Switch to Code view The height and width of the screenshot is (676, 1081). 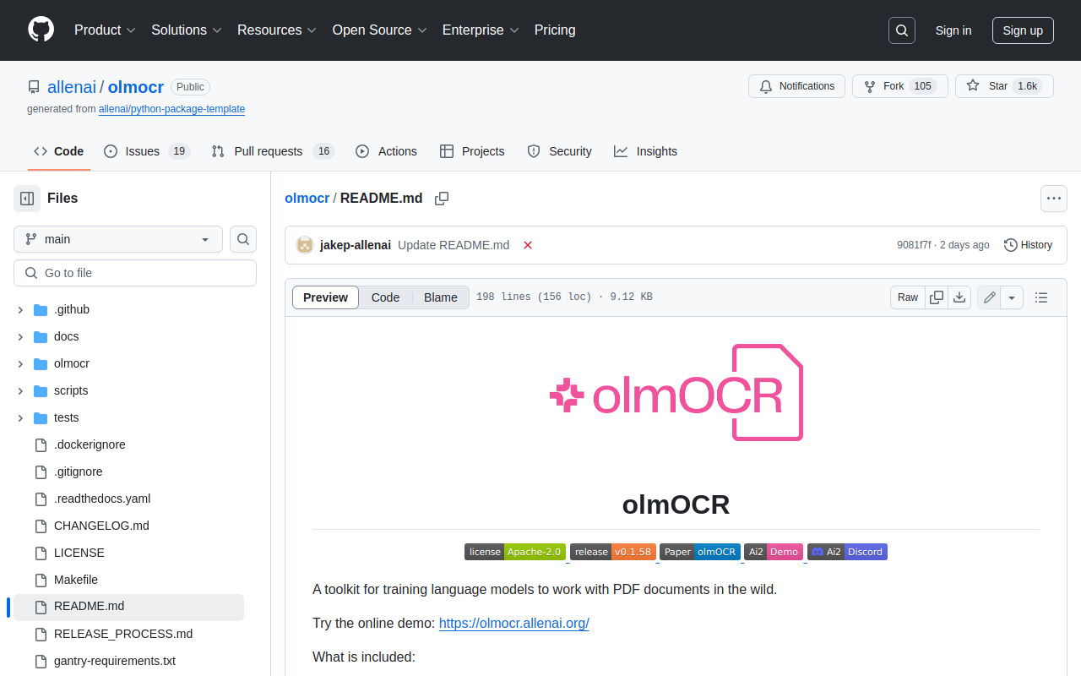pos(385,297)
